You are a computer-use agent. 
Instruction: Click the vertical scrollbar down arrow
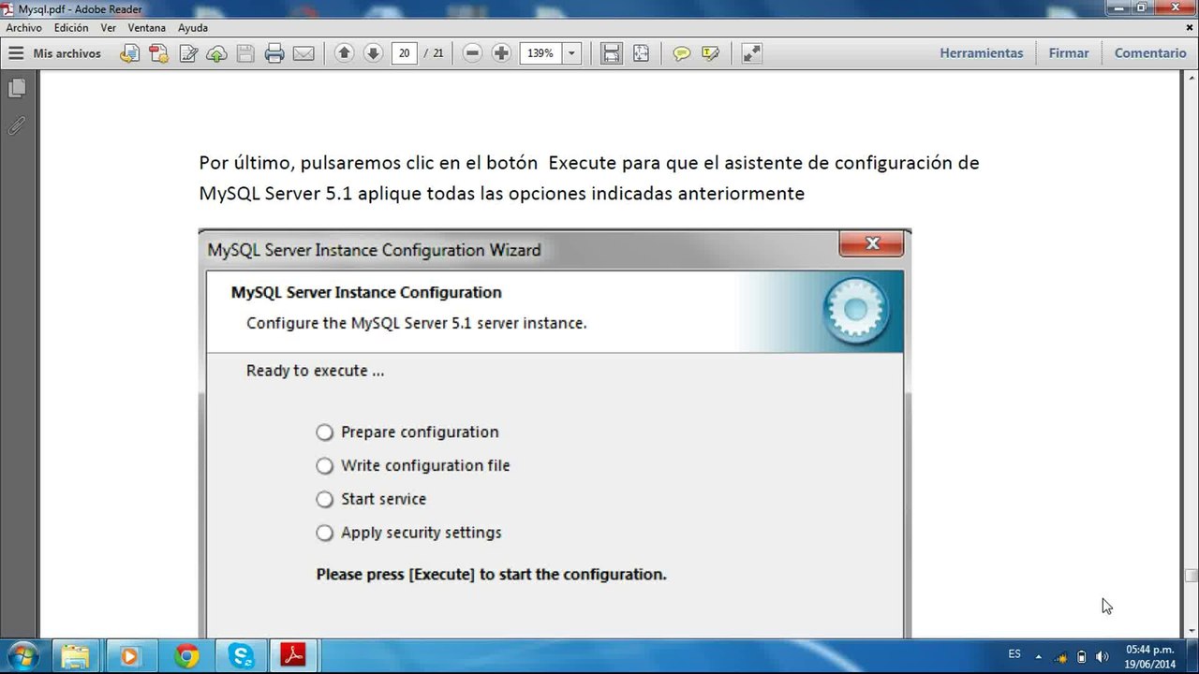point(1192,631)
